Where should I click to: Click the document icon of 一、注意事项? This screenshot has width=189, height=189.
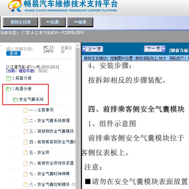[26, 110]
